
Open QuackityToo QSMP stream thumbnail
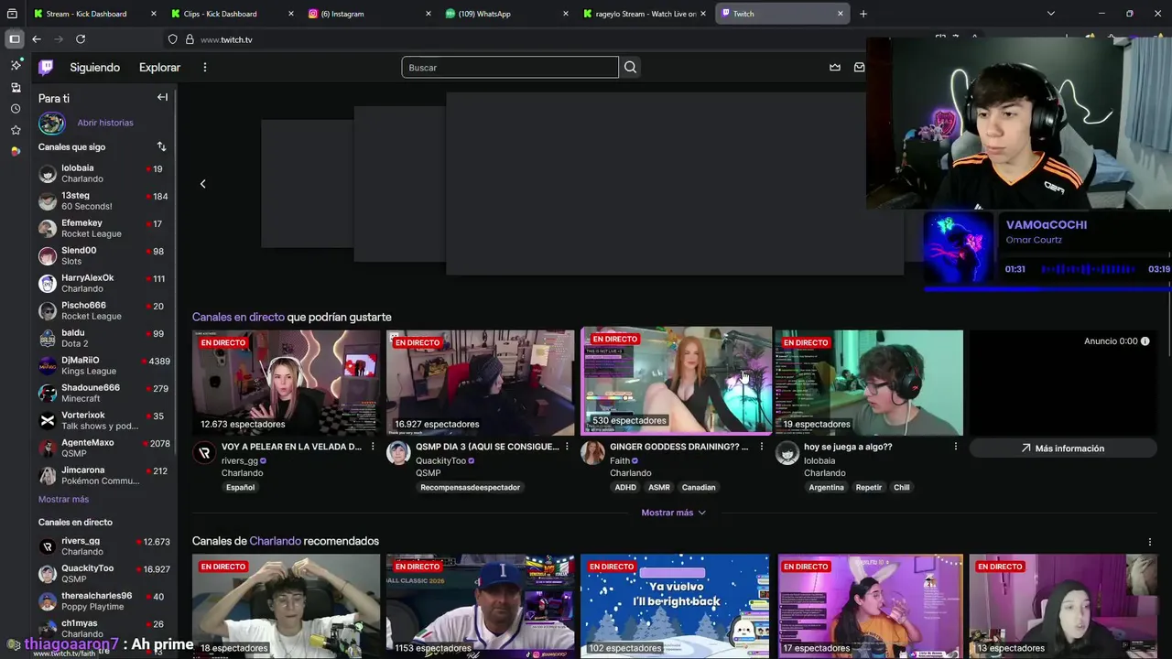click(480, 383)
